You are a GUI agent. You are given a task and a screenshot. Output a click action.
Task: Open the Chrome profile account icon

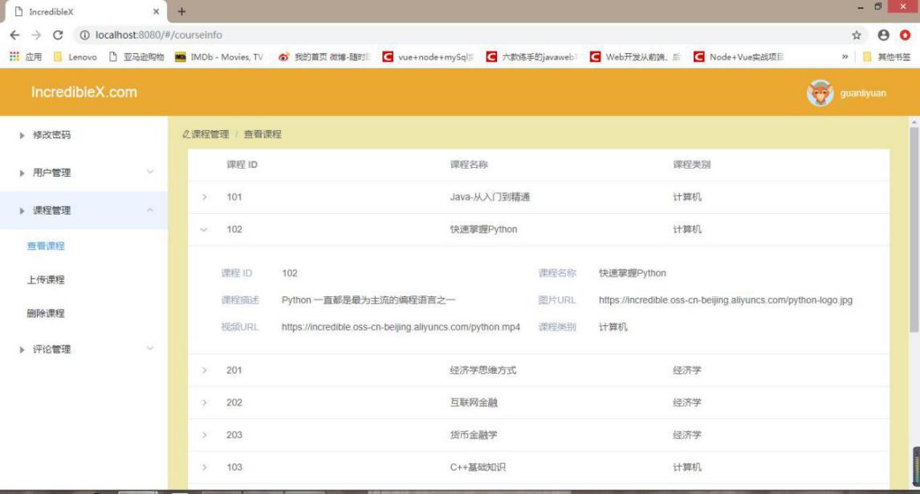(x=884, y=35)
